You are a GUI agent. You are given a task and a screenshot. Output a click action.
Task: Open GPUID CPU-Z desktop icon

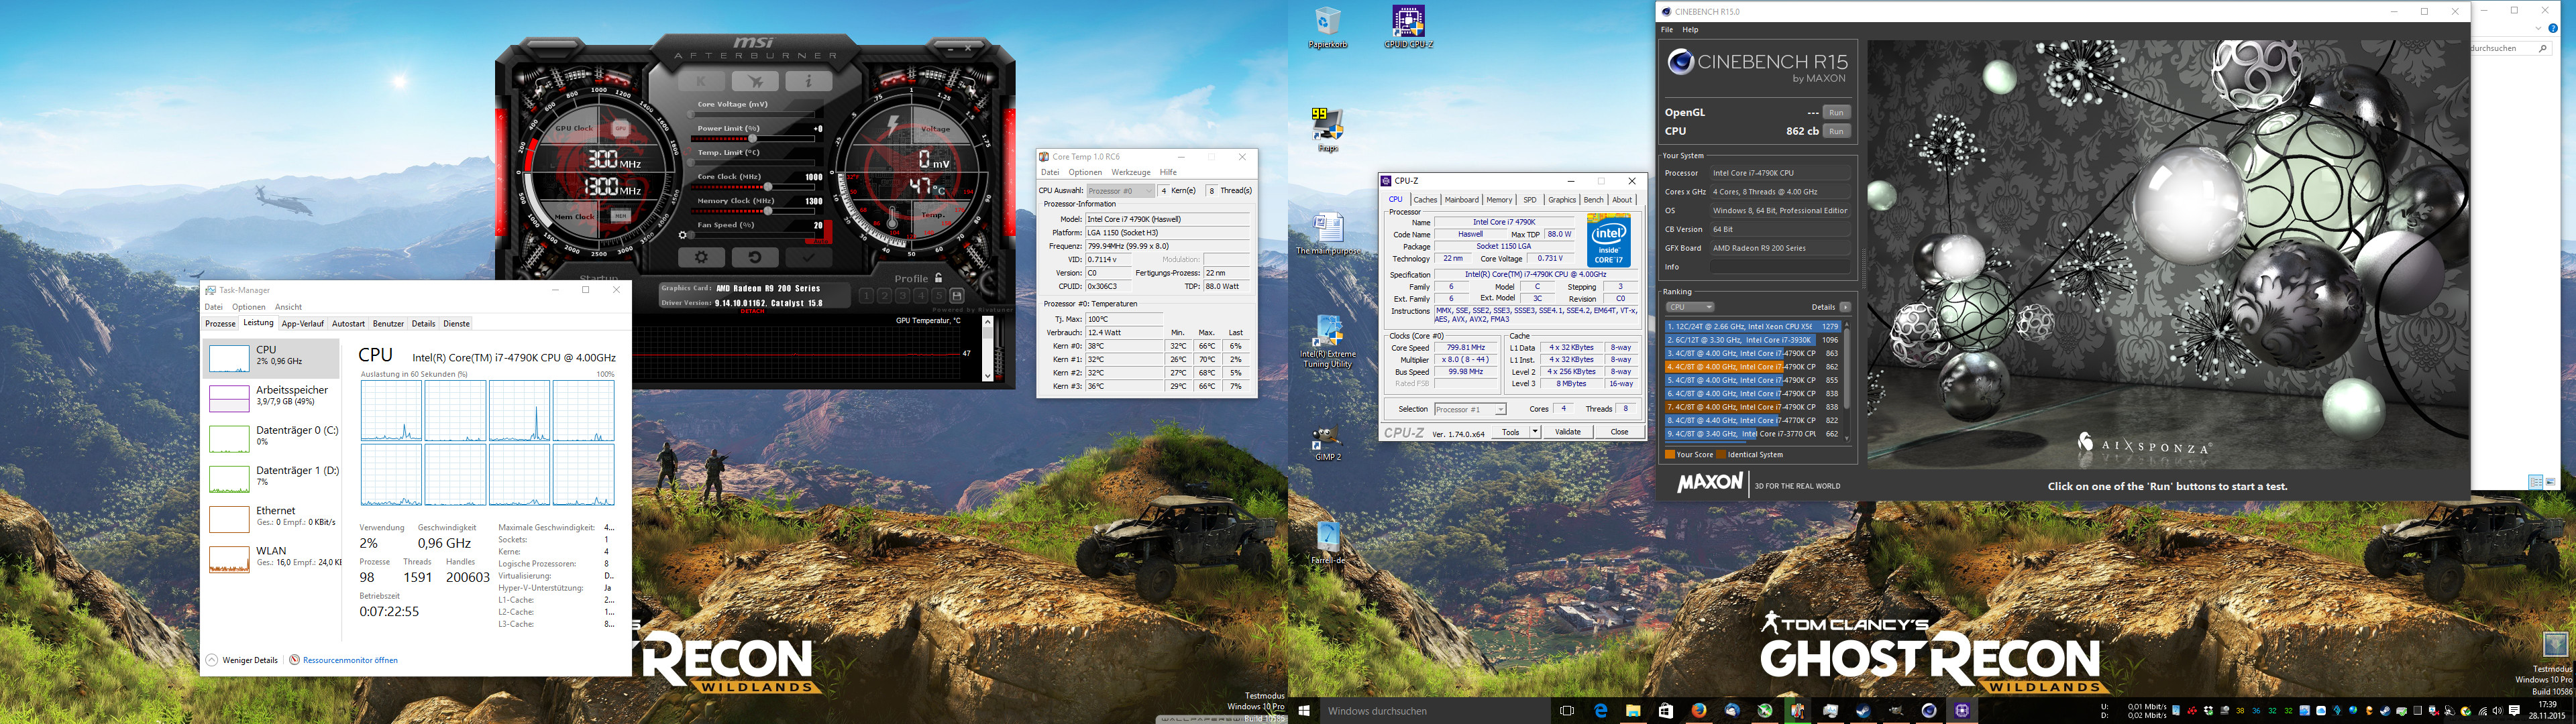point(1408,28)
